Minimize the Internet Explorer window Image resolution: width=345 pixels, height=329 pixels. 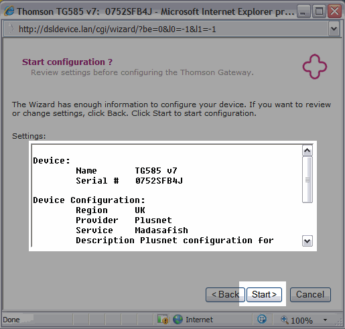point(303,11)
